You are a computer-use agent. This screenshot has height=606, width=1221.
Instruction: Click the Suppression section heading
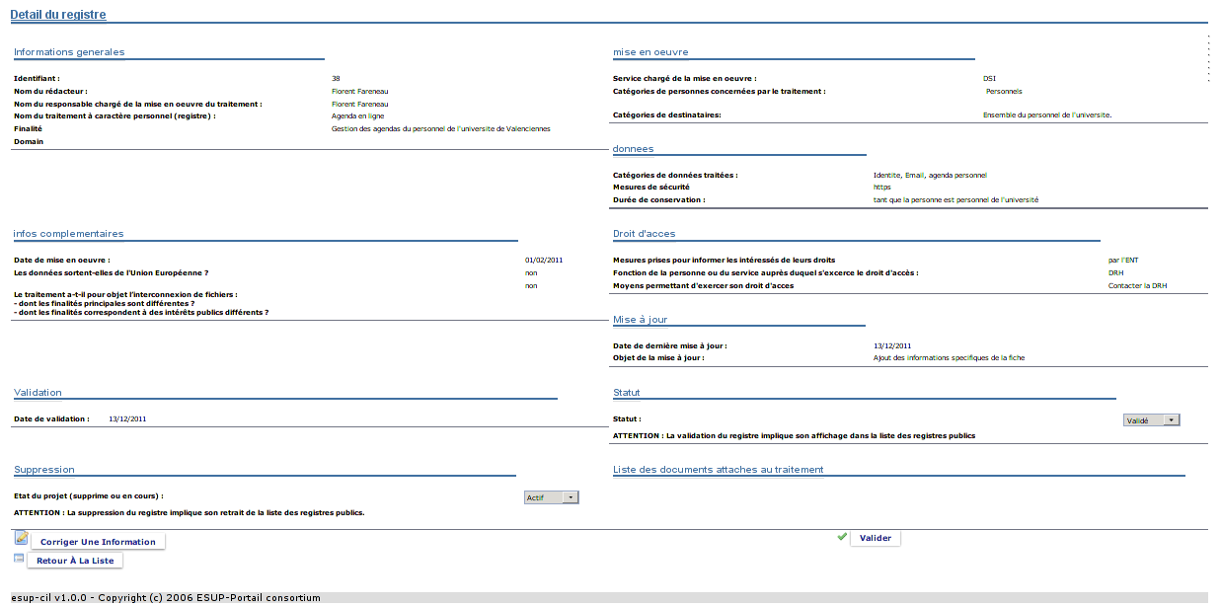click(43, 470)
